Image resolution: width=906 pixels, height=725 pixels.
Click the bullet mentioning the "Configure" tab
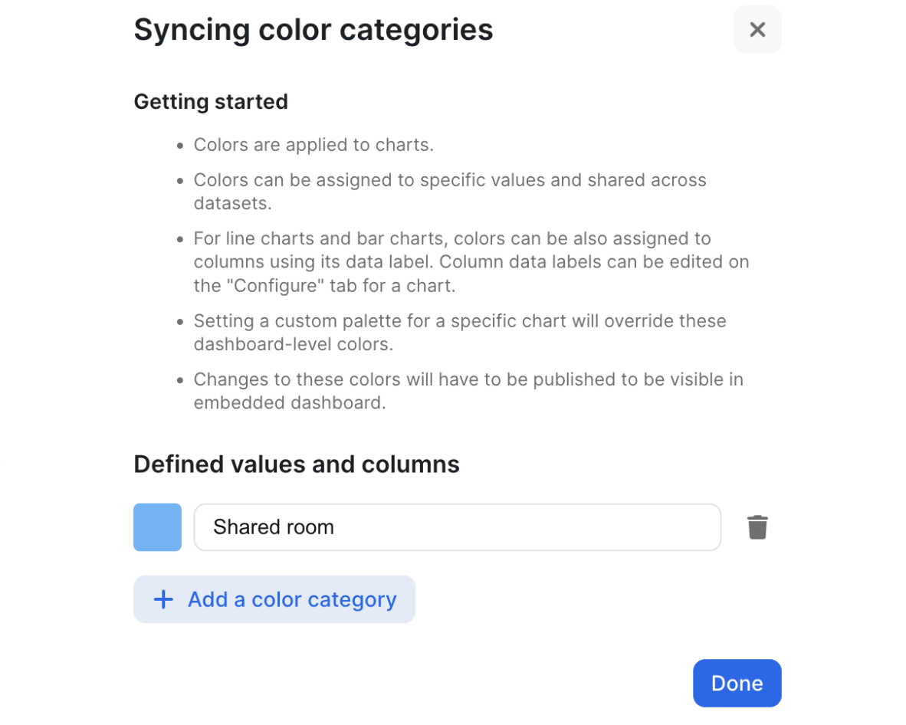coord(471,262)
